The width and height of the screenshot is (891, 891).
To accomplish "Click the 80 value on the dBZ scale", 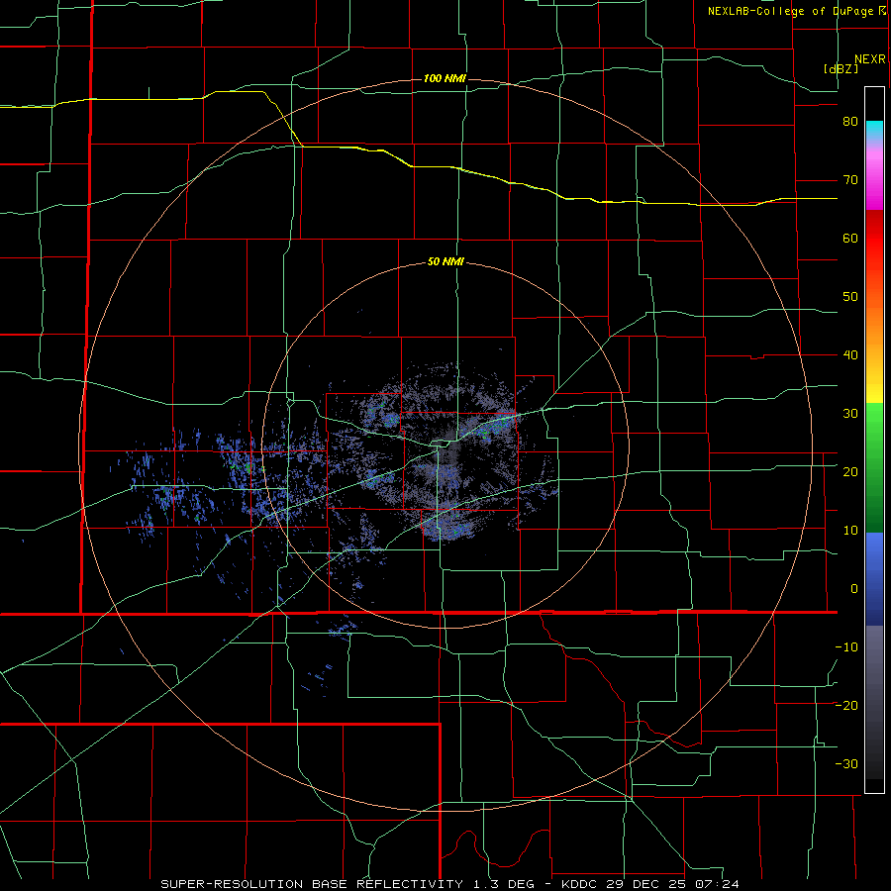I will [850, 122].
